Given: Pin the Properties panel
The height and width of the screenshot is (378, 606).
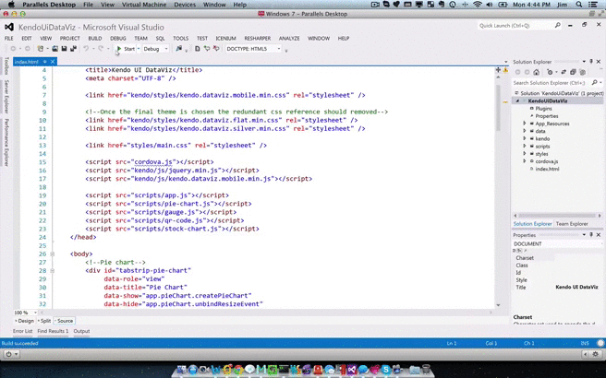Looking at the screenshot, I should tap(591, 235).
